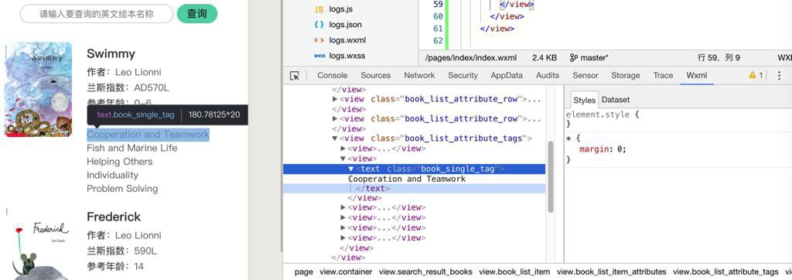The height and width of the screenshot is (280, 792).
Task: Open the devtools more options menu
Action: [x=779, y=75]
